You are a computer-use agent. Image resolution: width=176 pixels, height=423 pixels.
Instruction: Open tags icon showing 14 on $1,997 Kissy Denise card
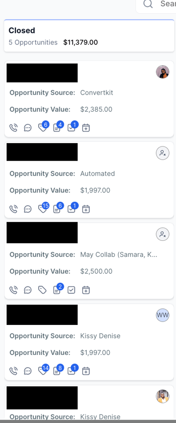43,370
